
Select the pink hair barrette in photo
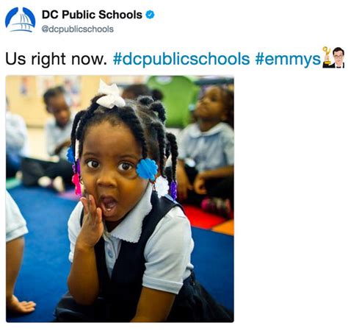(x=77, y=185)
